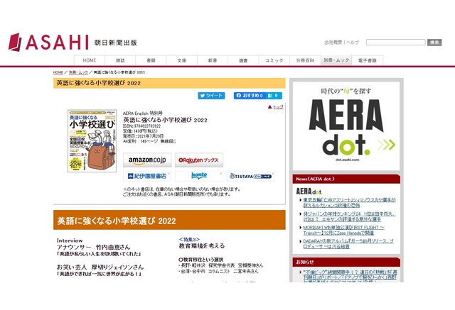The width and height of the screenshot is (455, 310).
Task: Click the ASAHI logo
Action: (73, 43)
